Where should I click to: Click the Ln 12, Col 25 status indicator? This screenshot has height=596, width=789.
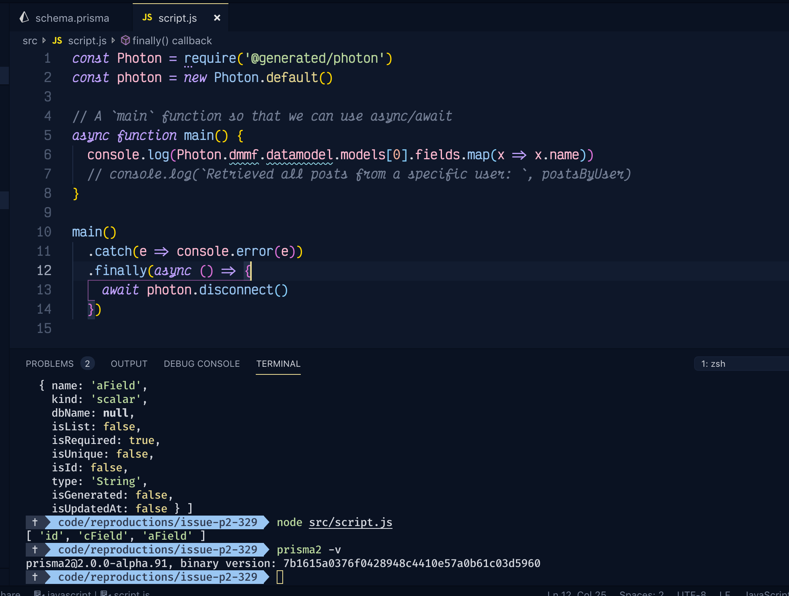coord(577,593)
